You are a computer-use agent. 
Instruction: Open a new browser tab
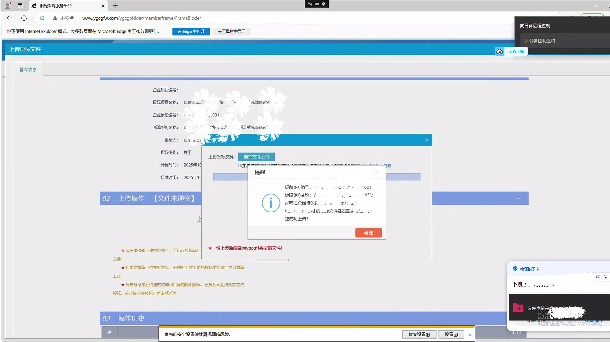pos(115,6)
